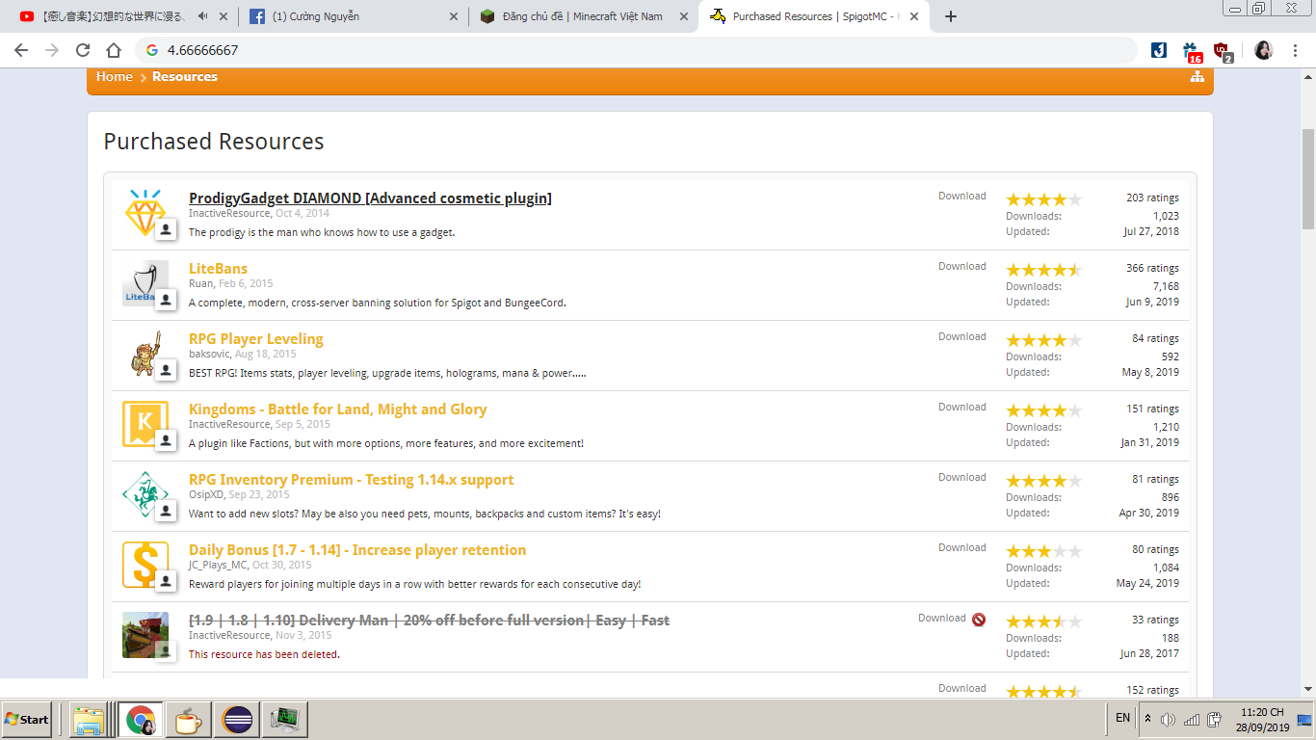This screenshot has width=1316, height=740.
Task: Click the Home breadcrumb link
Action: pos(115,77)
